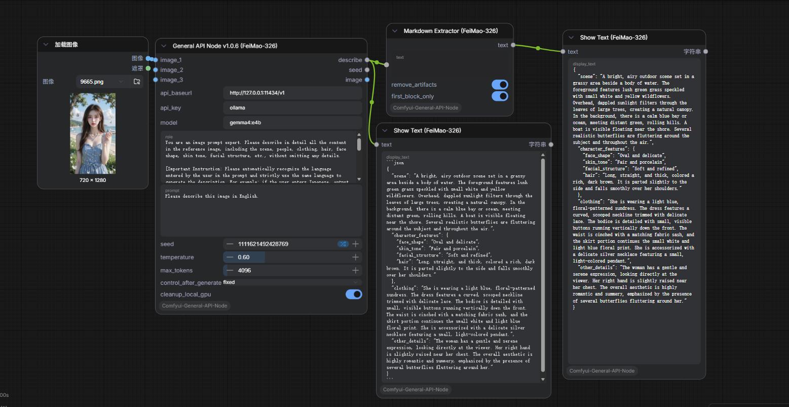Increase max_tokens with its plus icon
The image size is (789, 407).
point(356,270)
